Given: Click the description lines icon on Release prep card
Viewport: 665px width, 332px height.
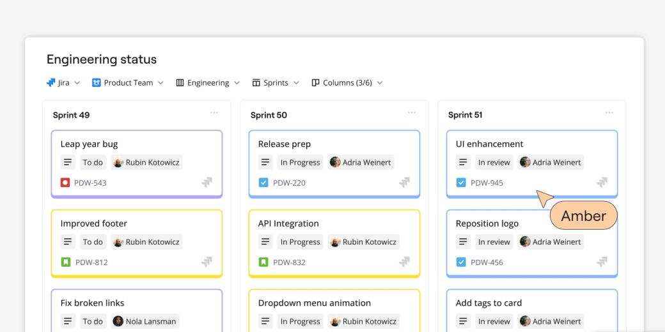Looking at the screenshot, I should click(x=265, y=162).
